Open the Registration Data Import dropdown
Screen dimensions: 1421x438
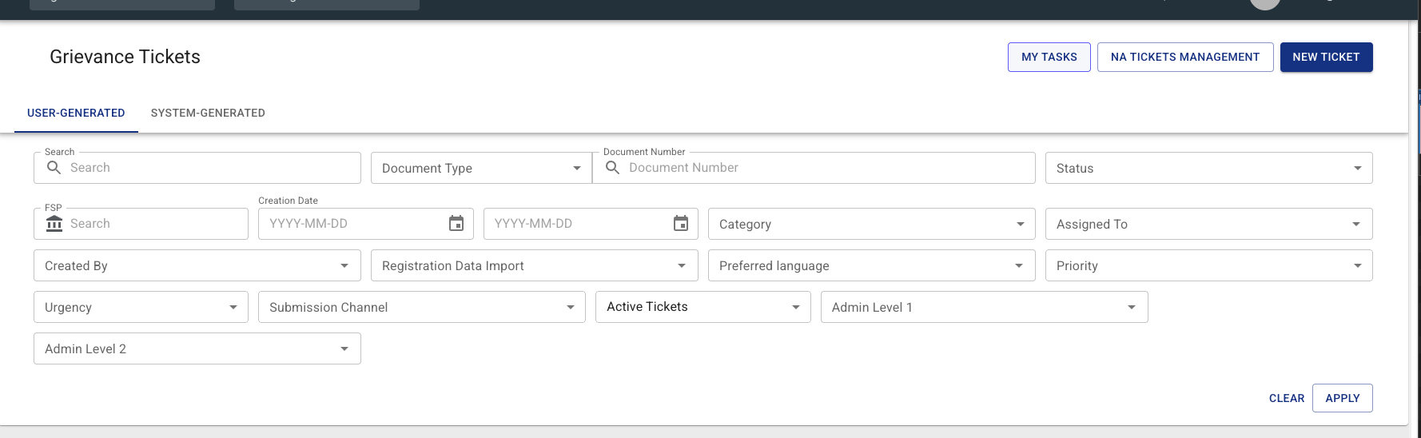tap(535, 265)
